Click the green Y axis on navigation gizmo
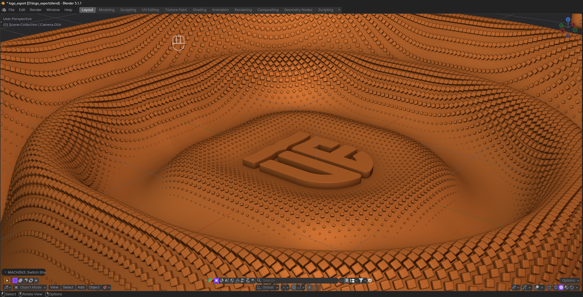Screen dimensions: 583x297 pos(561,25)
